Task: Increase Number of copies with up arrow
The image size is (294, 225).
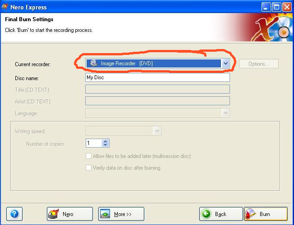Action: (x=106, y=141)
